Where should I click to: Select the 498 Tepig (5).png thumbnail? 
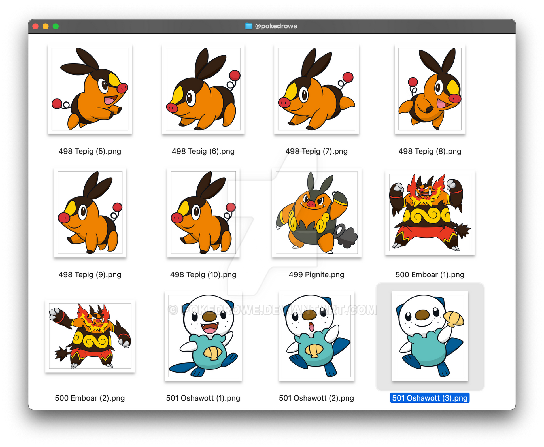coord(90,89)
